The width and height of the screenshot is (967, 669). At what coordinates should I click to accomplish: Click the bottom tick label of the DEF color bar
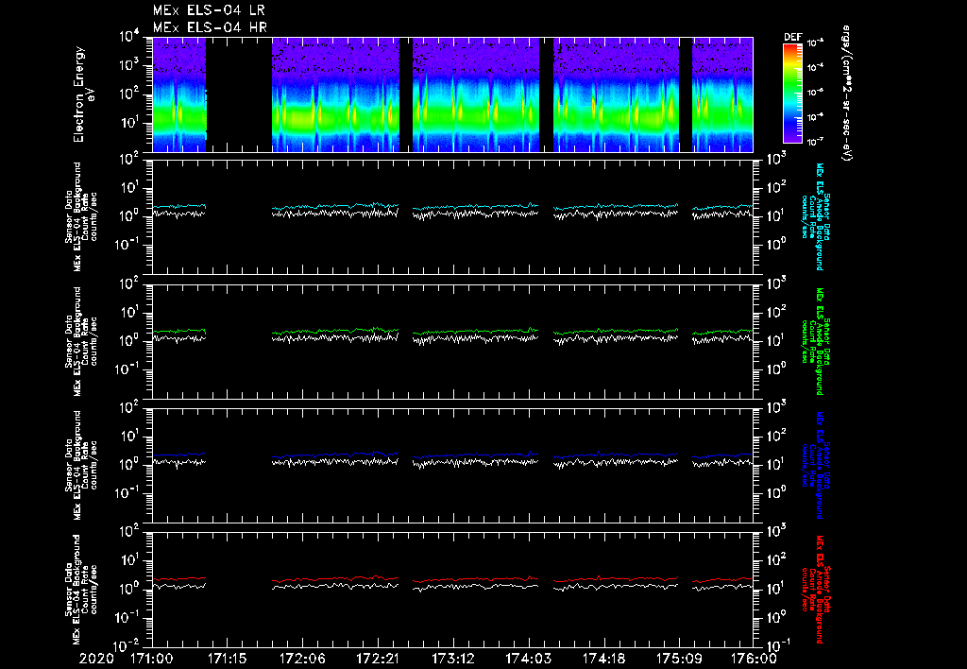point(816,142)
